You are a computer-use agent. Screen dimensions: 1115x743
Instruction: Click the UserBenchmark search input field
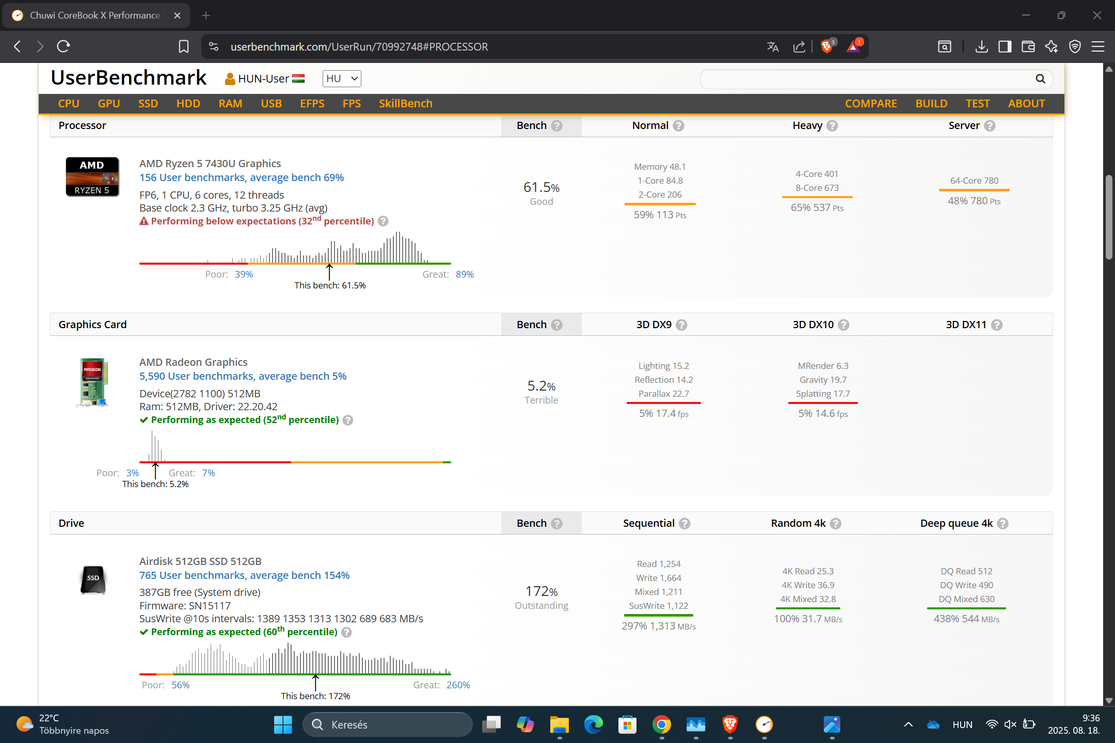tap(867, 79)
